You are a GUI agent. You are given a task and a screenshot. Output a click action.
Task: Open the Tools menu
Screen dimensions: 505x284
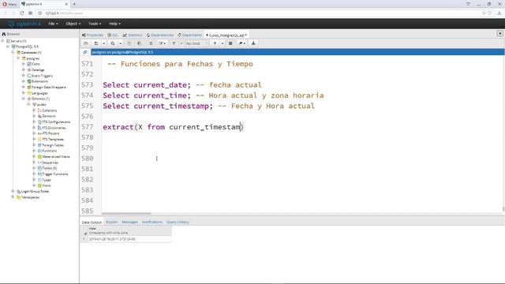tap(95, 24)
